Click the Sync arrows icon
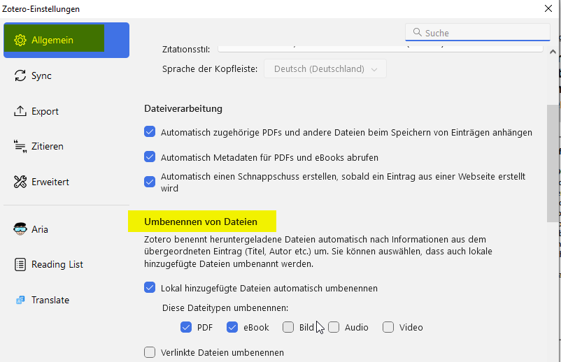 [x=20, y=75]
